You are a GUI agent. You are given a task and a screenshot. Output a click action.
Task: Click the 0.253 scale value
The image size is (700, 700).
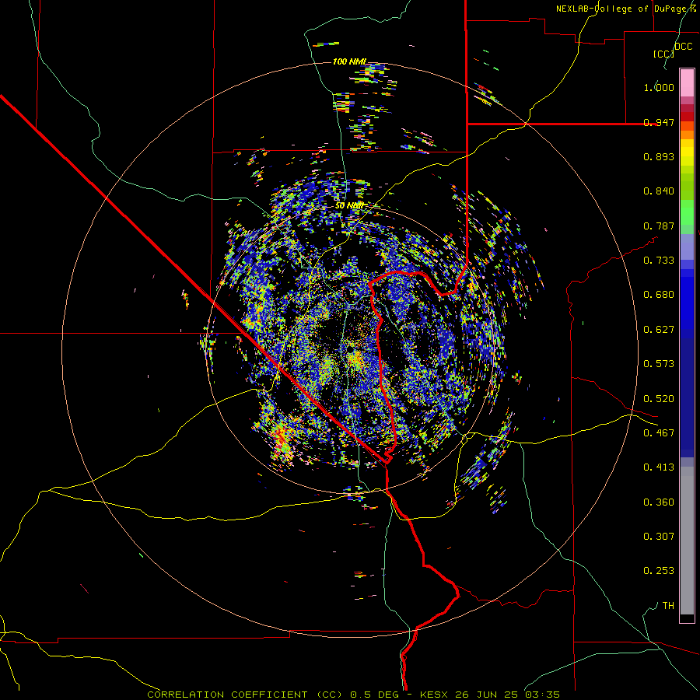click(659, 571)
